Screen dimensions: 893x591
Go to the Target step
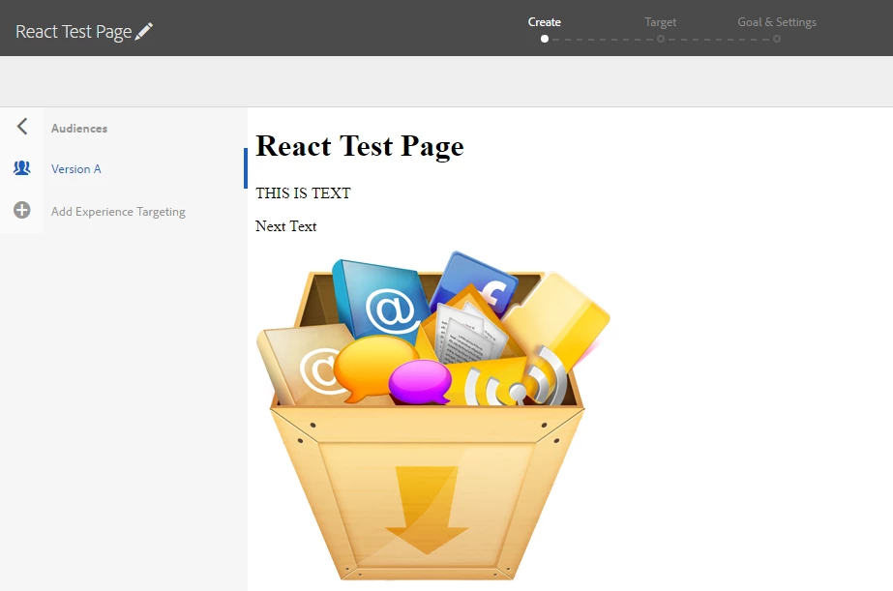point(661,22)
